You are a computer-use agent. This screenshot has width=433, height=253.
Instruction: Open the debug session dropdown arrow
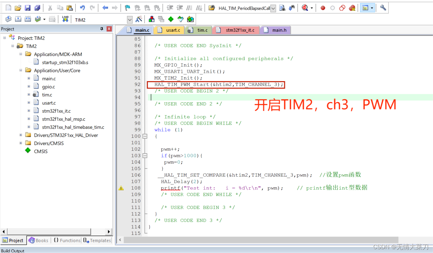[x=312, y=8]
